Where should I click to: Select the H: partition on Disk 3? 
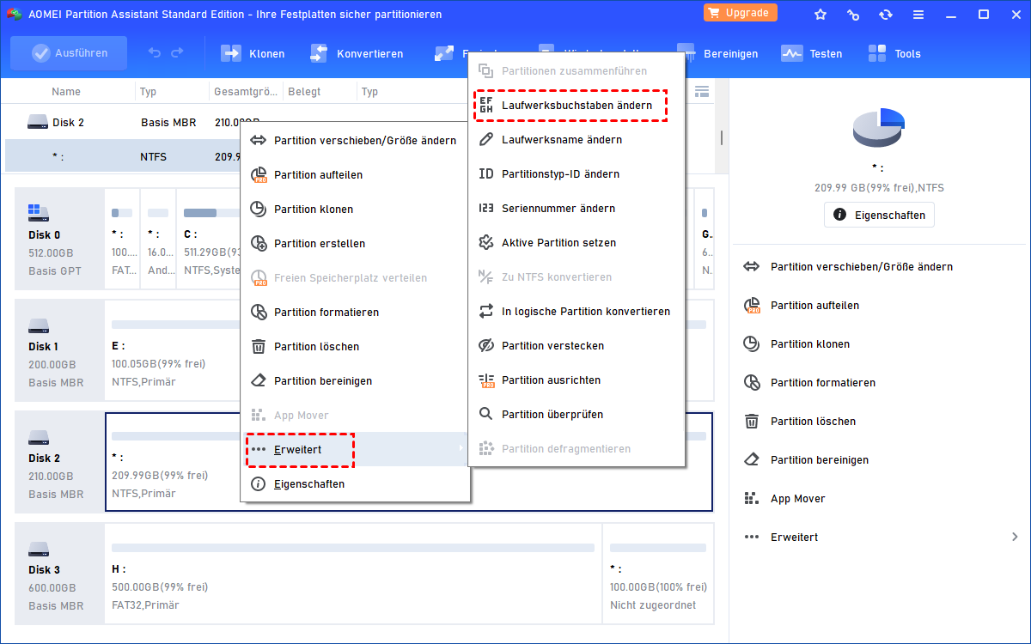(353, 575)
